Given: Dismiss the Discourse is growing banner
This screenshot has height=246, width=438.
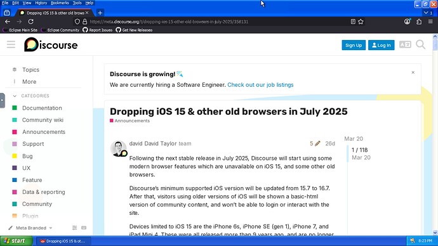Looking at the screenshot, I should (413, 72).
